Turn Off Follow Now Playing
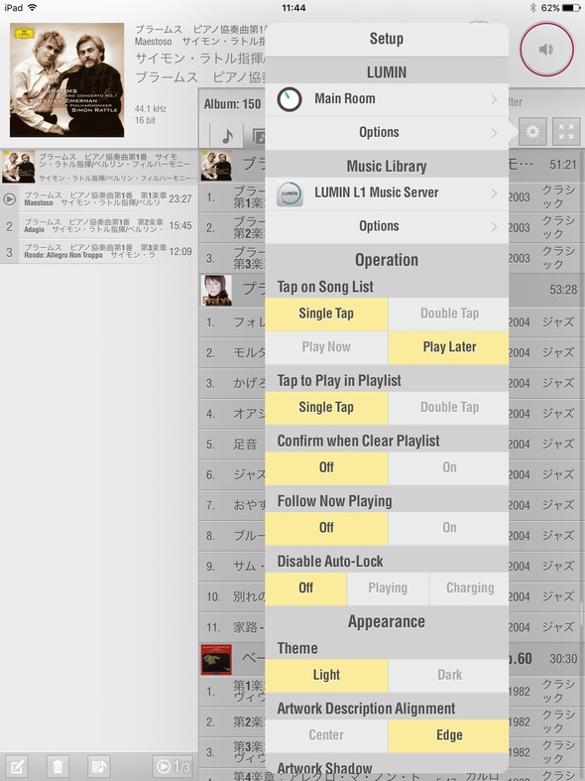Viewport: 585px width, 781px height. pos(326,528)
